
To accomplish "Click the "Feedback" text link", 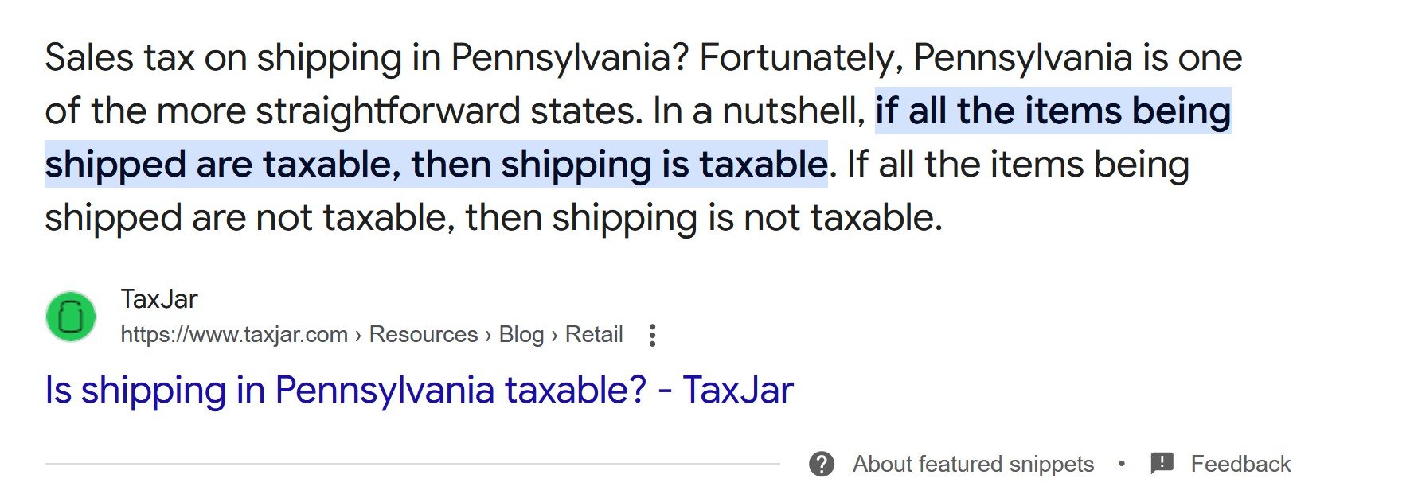I will click(1240, 464).
